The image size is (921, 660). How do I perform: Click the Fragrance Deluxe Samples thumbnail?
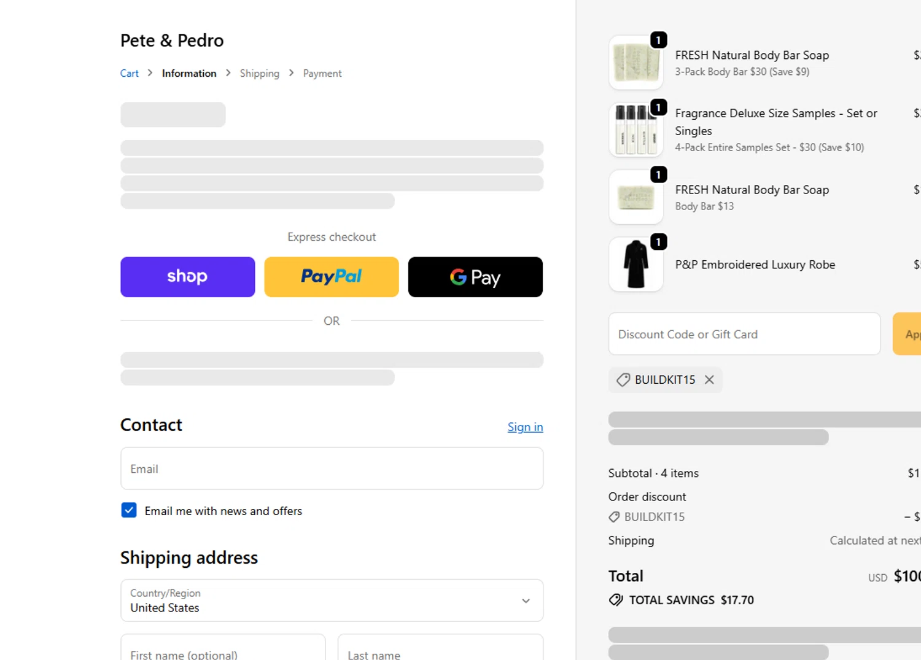pos(636,130)
